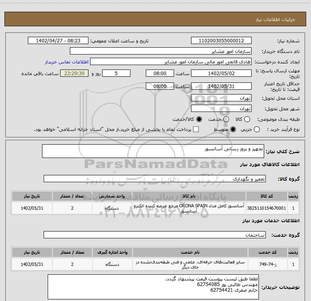Screen dimensions: 311x301
Task: Click phone number 62754085 in notes
Action: pyautogui.click(x=208, y=284)
